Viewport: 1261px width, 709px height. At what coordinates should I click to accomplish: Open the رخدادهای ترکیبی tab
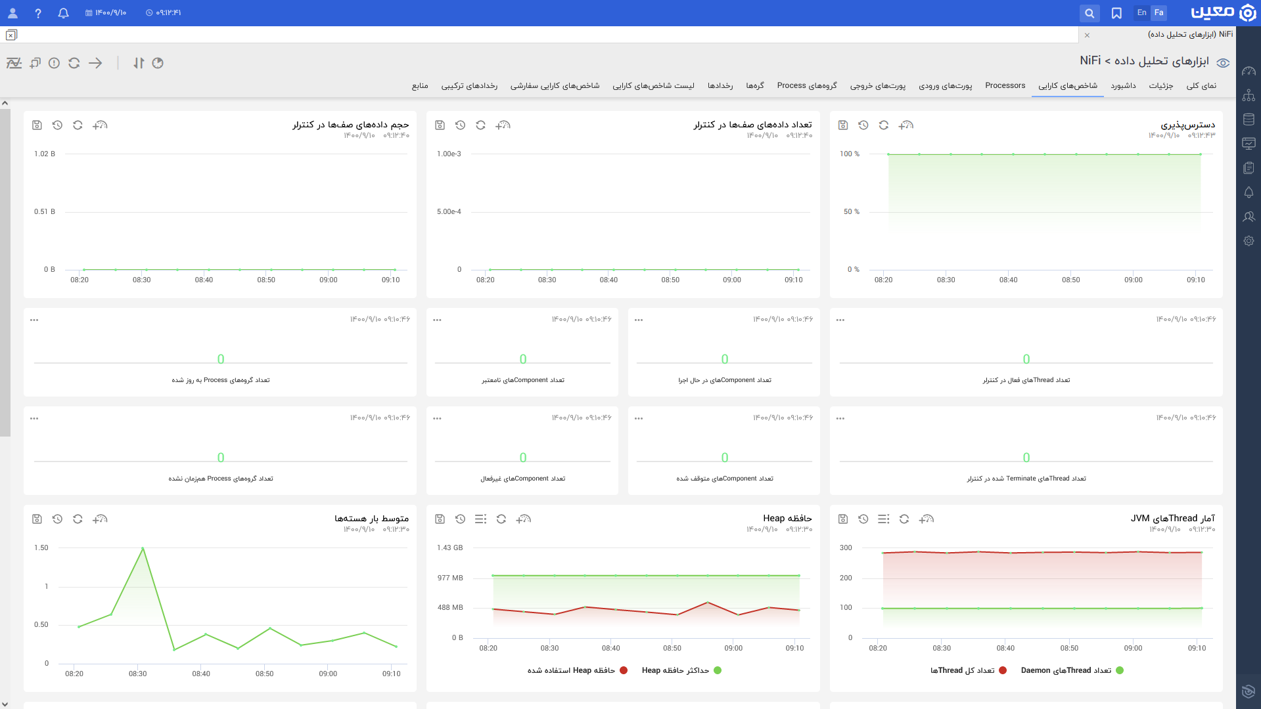[x=469, y=86]
